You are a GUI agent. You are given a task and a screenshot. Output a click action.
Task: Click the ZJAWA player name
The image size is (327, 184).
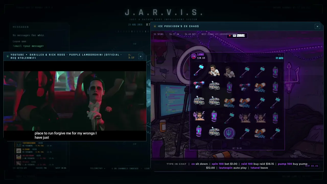tap(201, 54)
